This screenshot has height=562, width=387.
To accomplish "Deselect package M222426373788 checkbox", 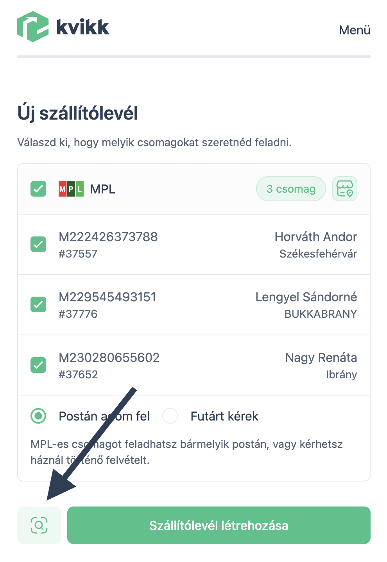I will click(x=38, y=245).
